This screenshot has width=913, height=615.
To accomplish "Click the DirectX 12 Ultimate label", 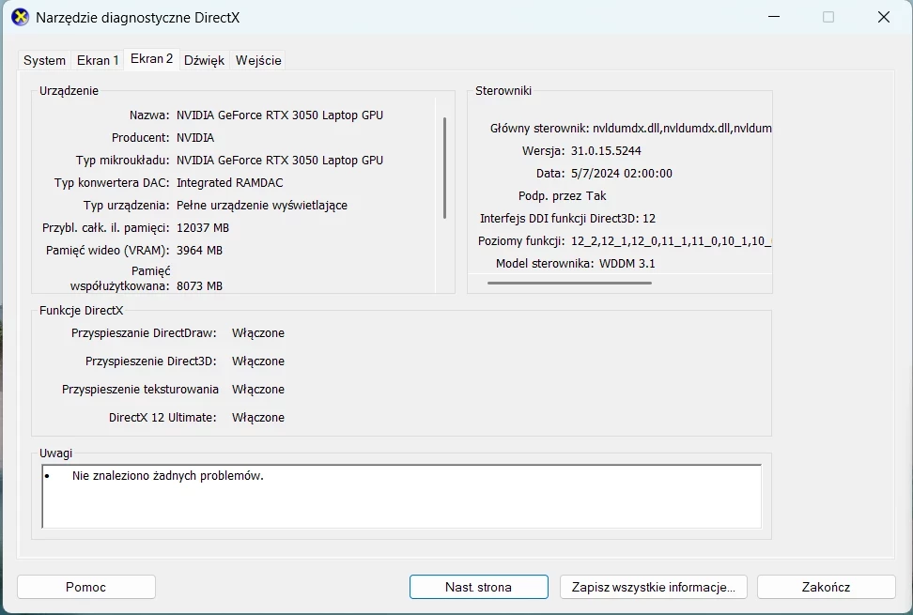I will pos(162,418).
